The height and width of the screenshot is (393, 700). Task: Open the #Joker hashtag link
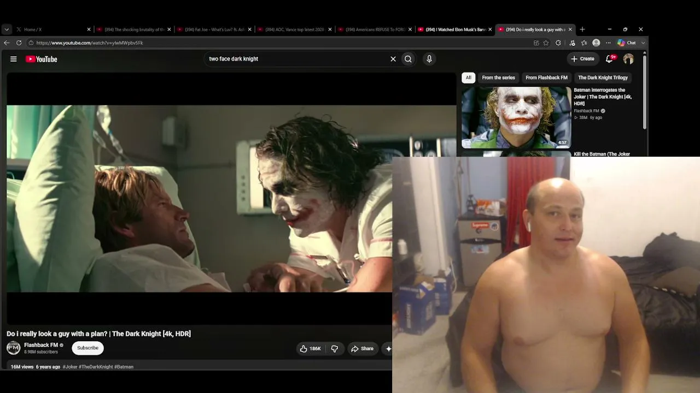[70, 367]
